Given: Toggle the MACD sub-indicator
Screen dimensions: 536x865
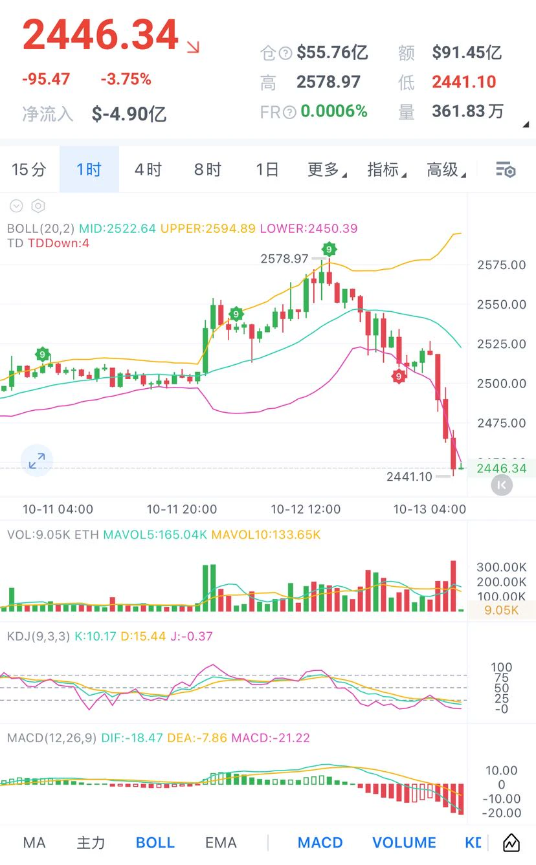Looking at the screenshot, I should click(x=320, y=842).
